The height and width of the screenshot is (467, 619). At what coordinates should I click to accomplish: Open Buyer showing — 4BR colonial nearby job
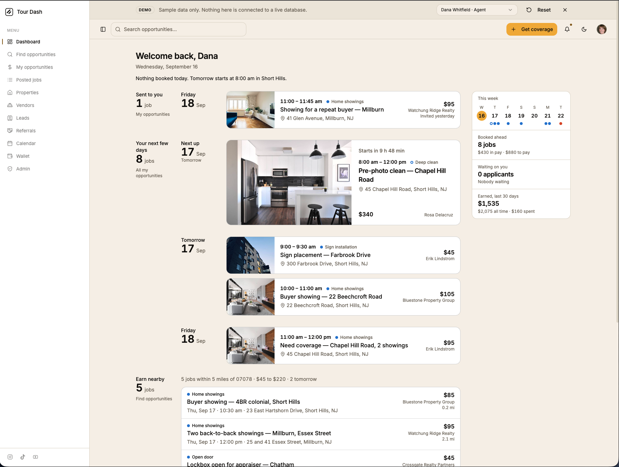coord(321,403)
